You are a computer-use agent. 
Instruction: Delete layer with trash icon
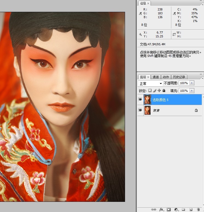coord(198,210)
